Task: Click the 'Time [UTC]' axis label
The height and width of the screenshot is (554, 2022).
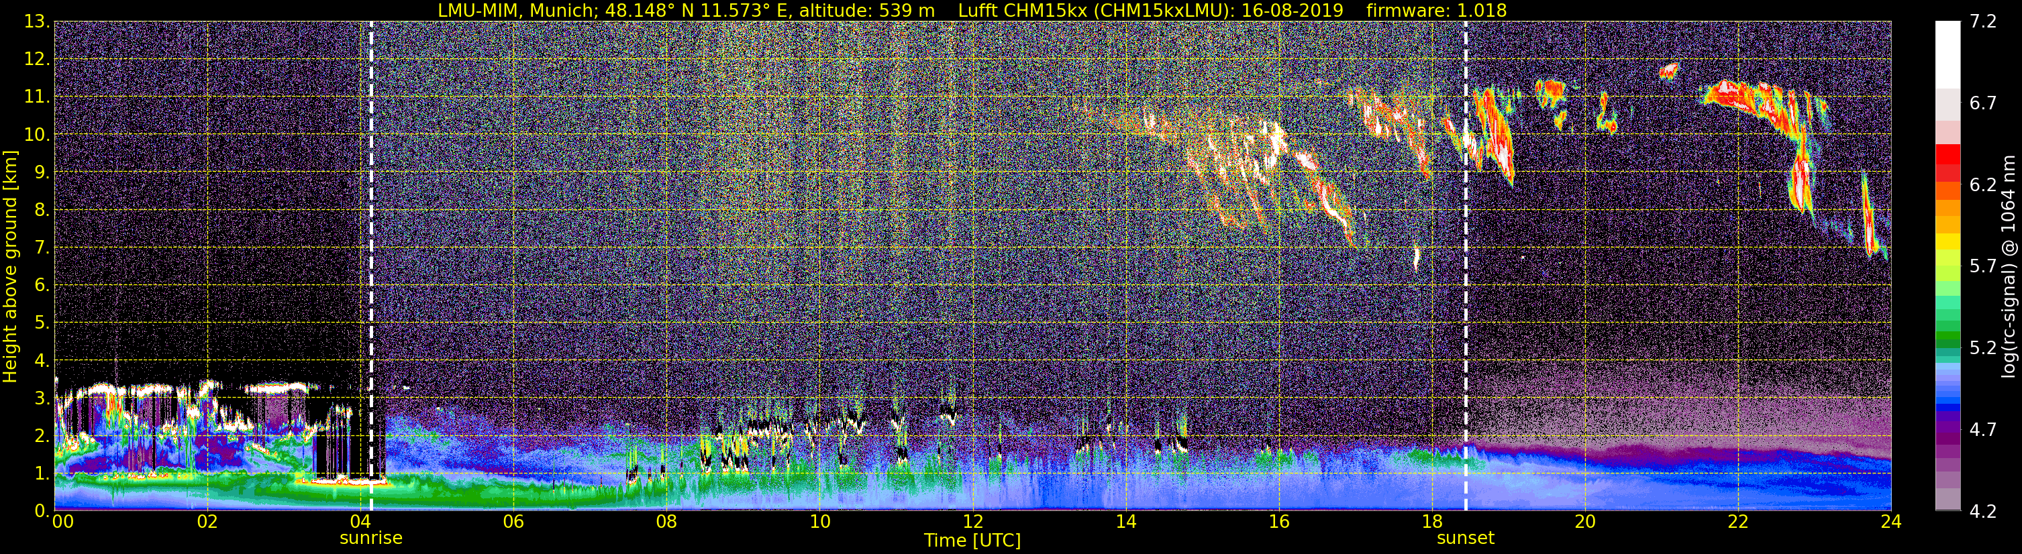Action: (x=972, y=541)
